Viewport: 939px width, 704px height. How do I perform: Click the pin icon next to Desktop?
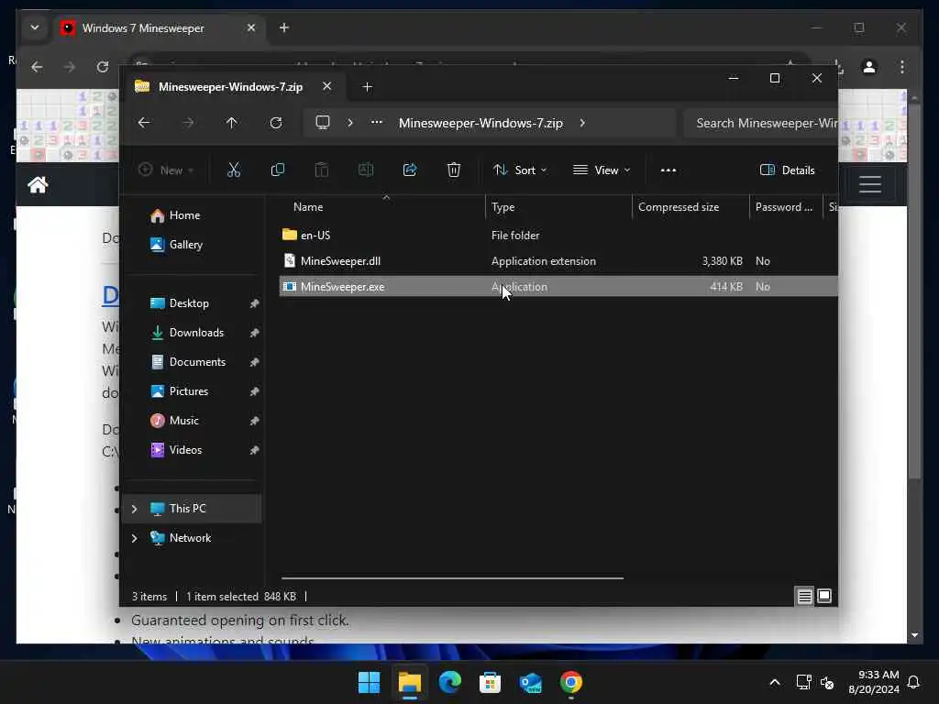pos(255,303)
